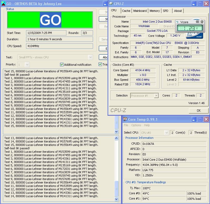Click the upper log scrollbar thumb
This screenshot has height=204, width=210.
tap(116, 122)
